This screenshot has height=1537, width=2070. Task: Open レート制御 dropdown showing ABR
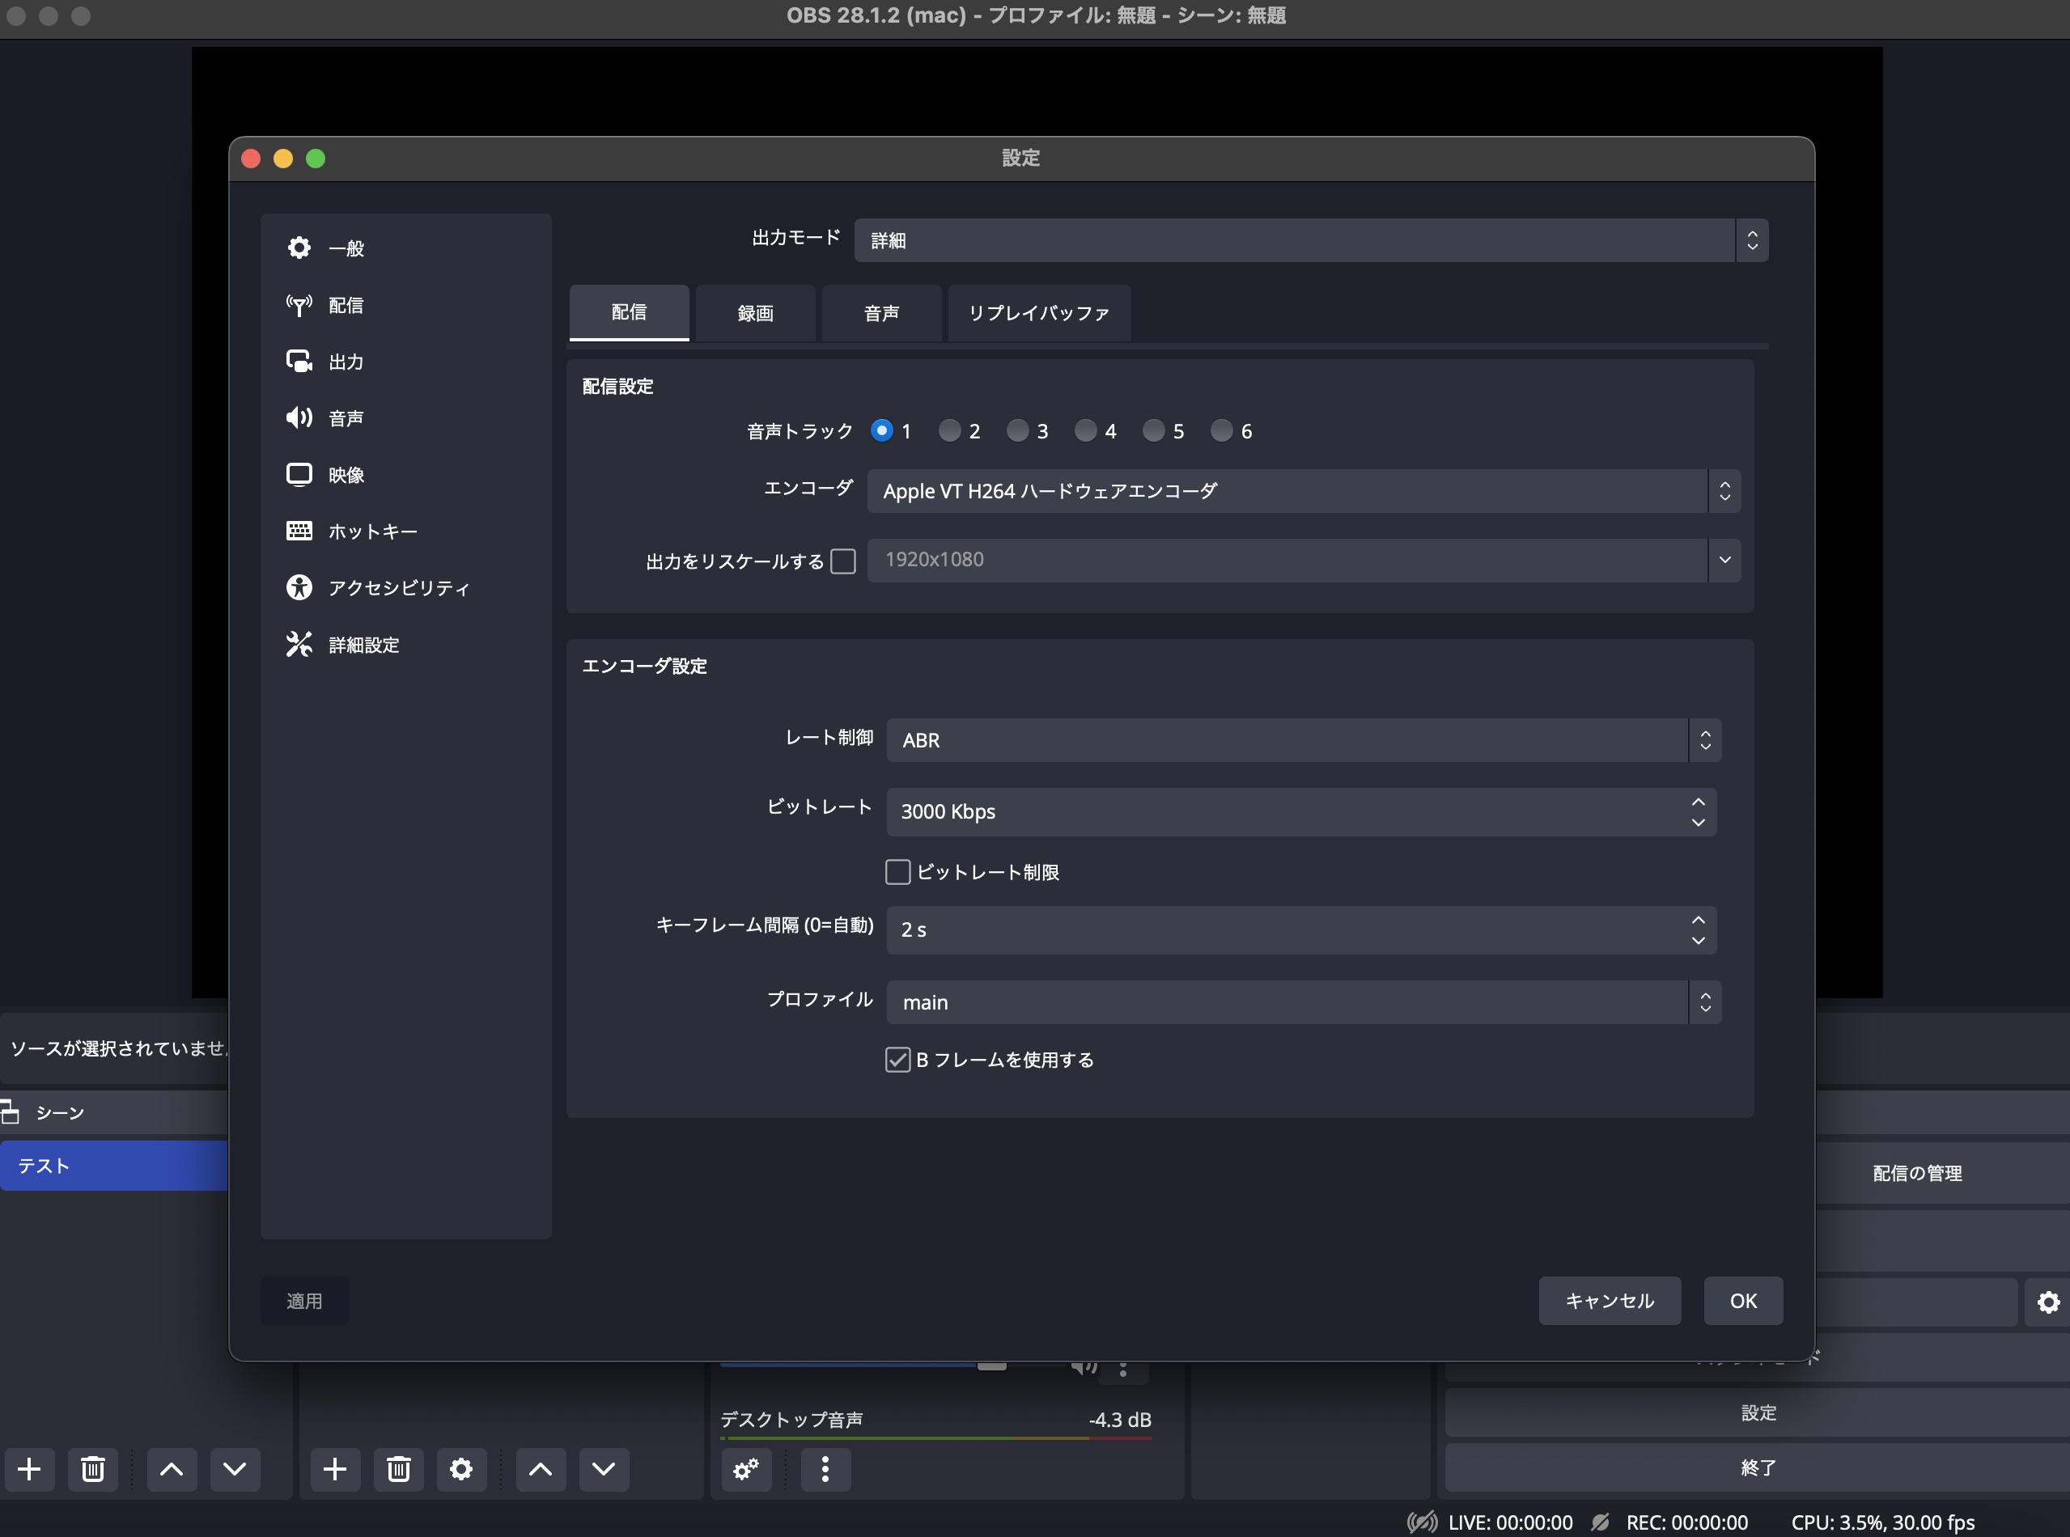[x=1303, y=739]
